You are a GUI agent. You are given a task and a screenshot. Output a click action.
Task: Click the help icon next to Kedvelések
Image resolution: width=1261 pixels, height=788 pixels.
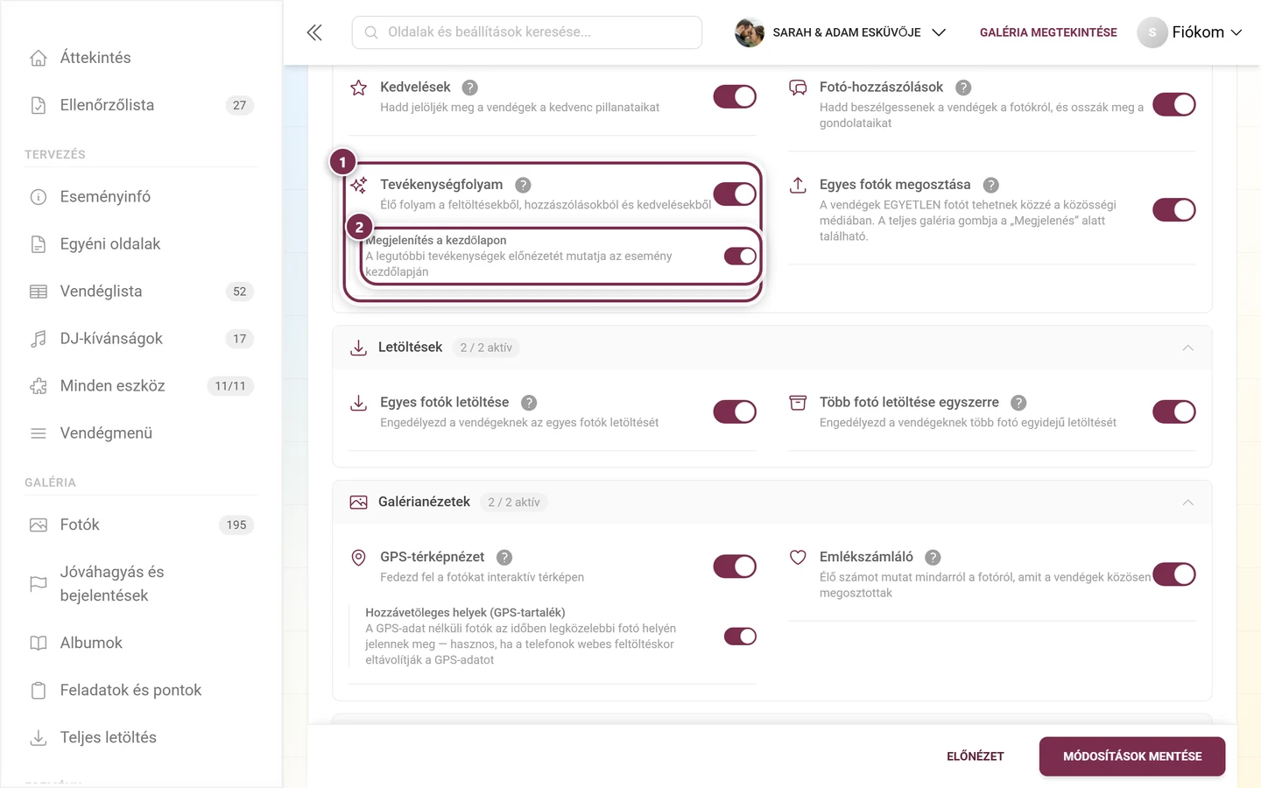[x=470, y=88]
